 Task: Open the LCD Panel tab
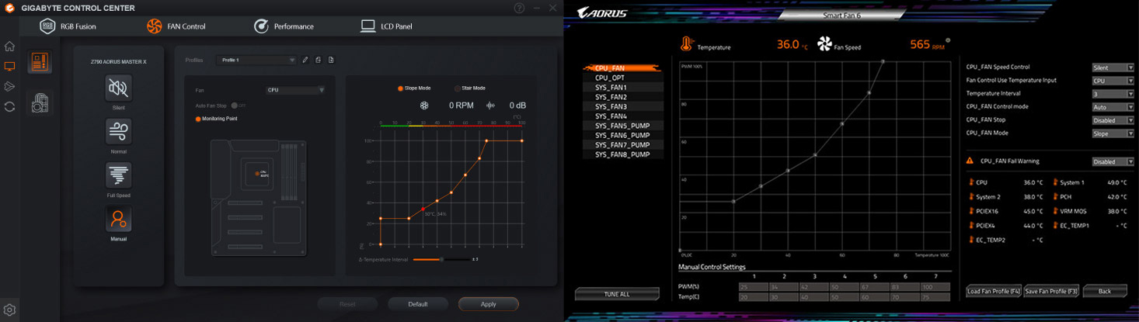(x=386, y=26)
